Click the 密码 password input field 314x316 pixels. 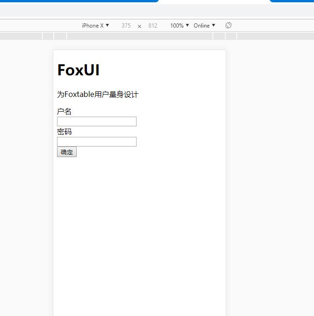(x=97, y=141)
